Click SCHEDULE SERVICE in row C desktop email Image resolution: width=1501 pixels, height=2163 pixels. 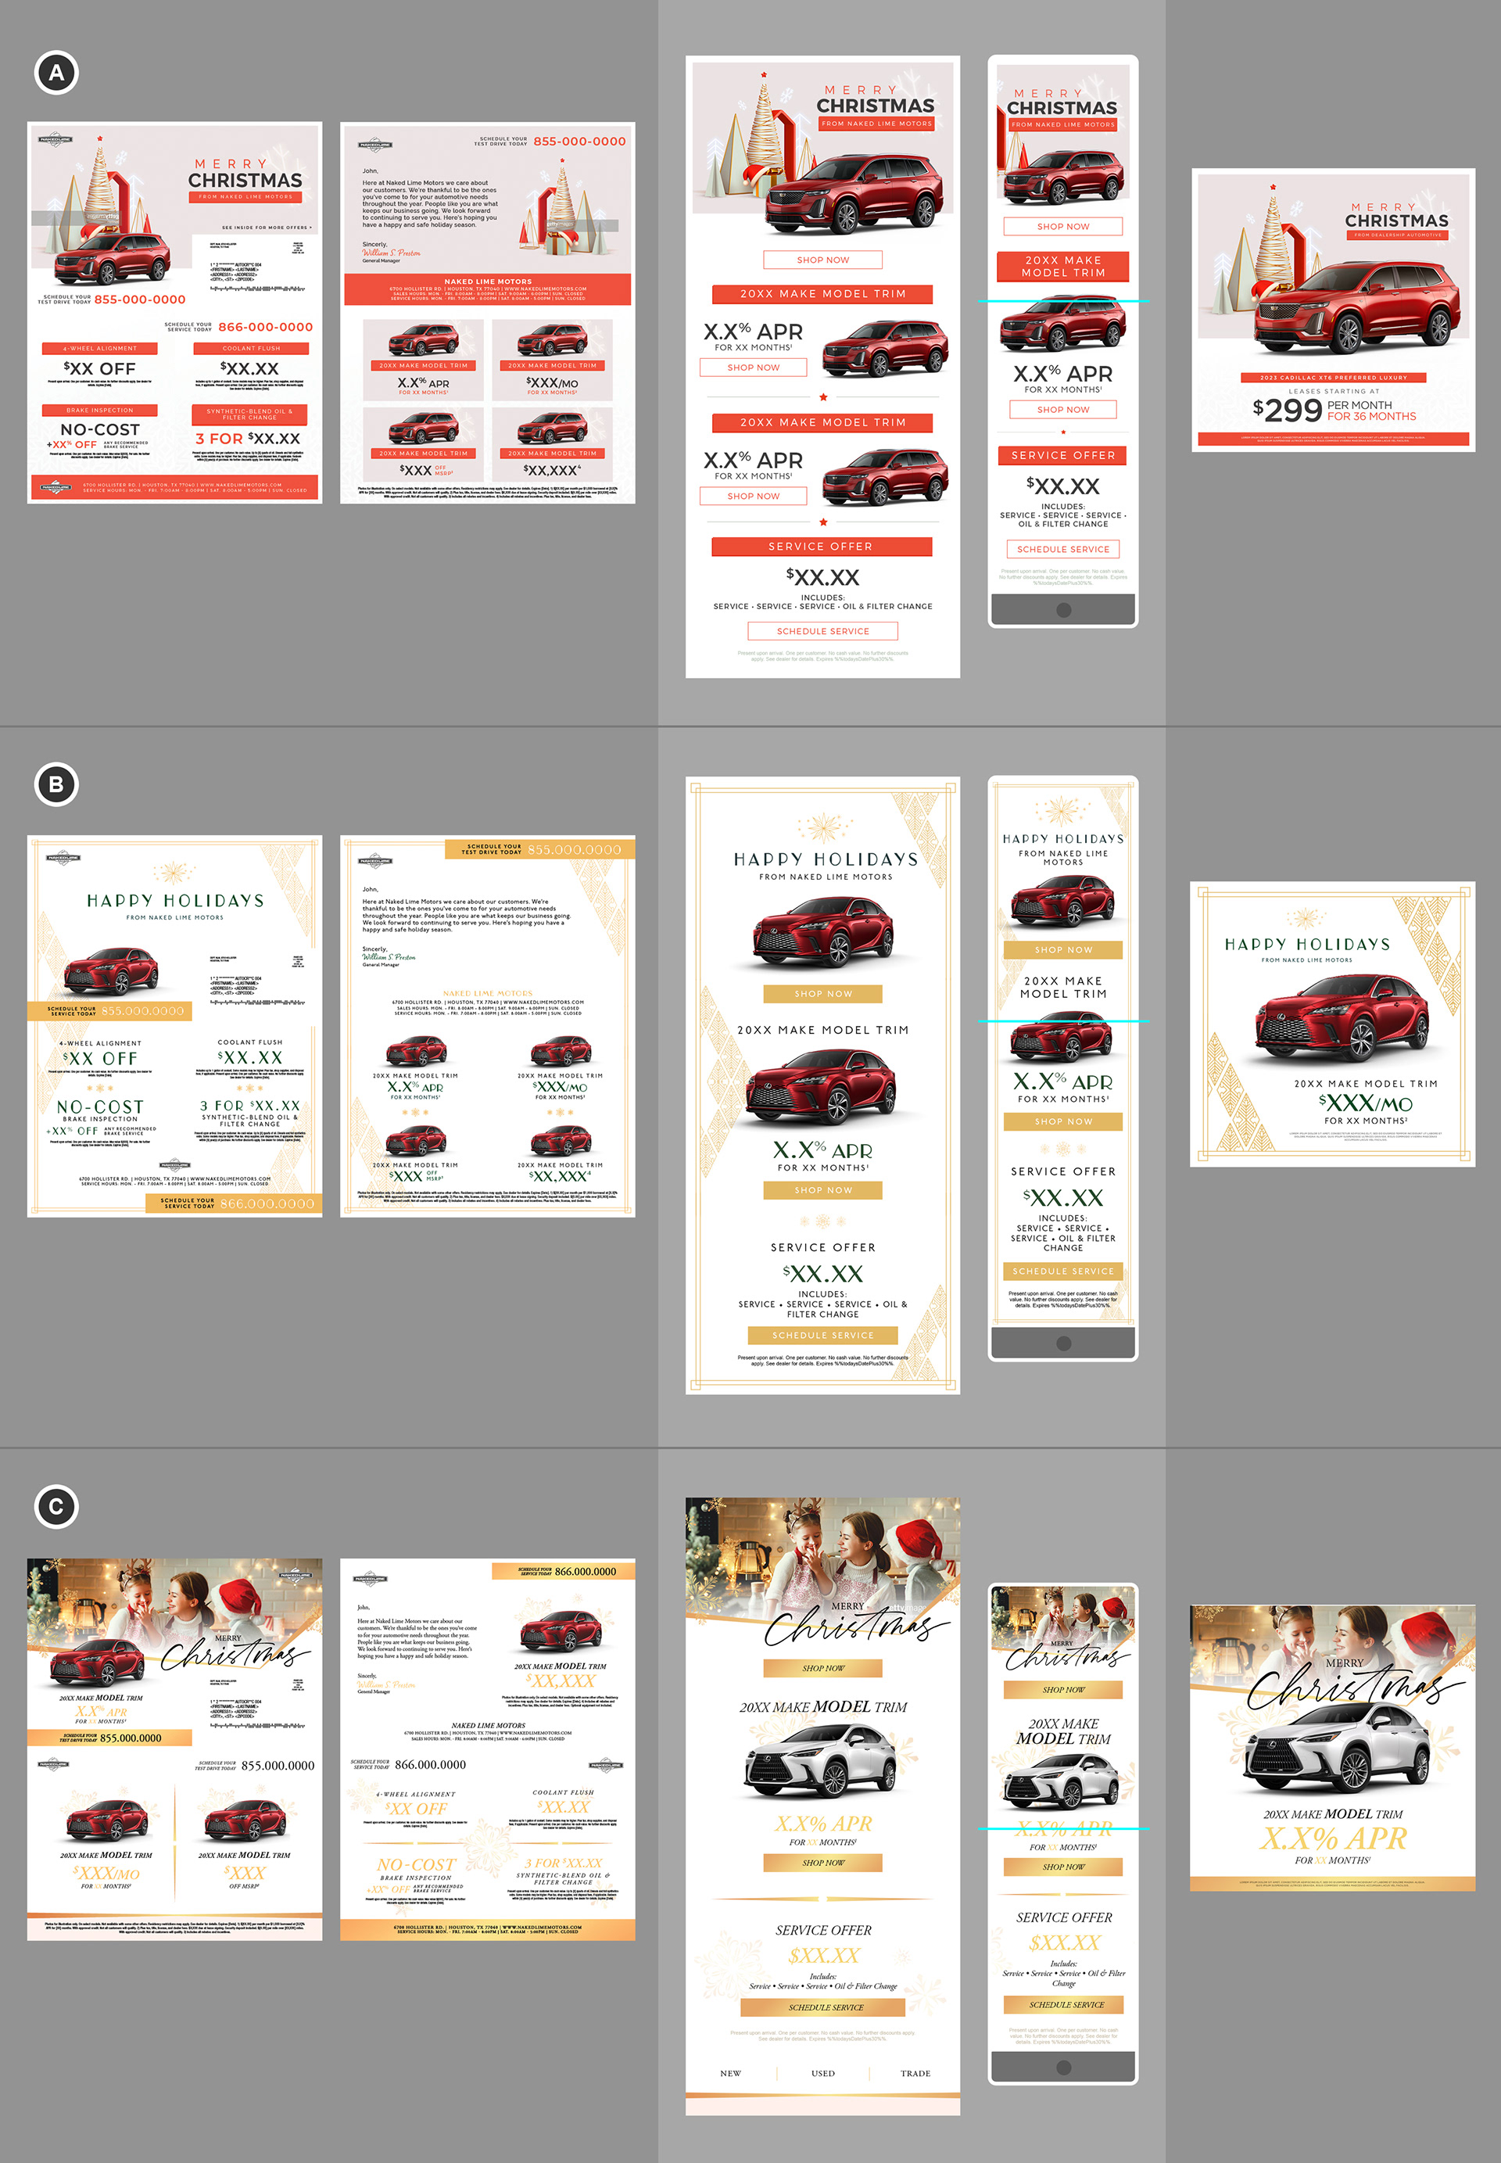[823, 2007]
